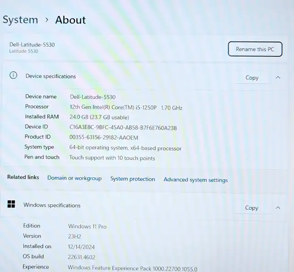Click the Device specifications heading
This screenshot has width=294, height=272.
click(x=51, y=76)
